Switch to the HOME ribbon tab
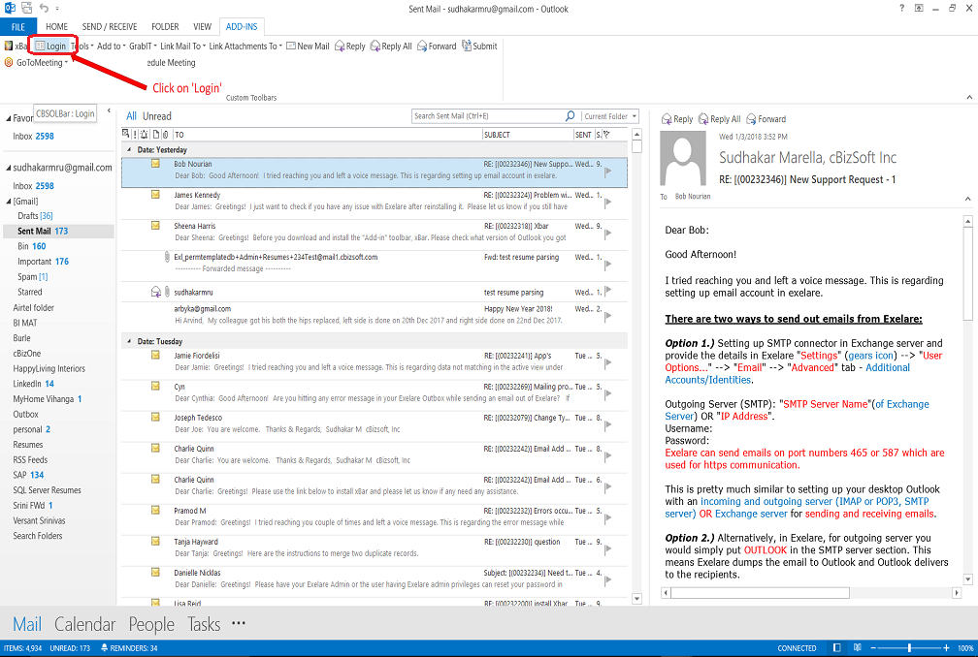The image size is (978, 657). point(56,27)
